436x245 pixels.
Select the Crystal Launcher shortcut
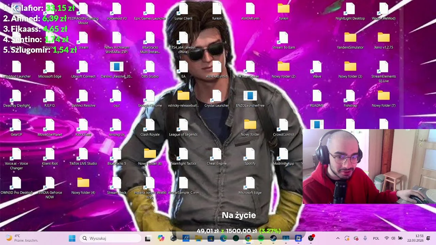pos(217,99)
